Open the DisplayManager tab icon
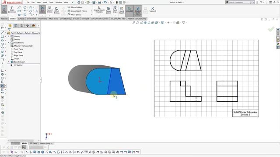This screenshot has height=157, width=280. click(x=33, y=26)
